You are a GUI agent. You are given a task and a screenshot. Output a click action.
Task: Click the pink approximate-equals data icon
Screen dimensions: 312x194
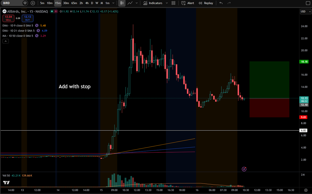[x=56, y=11]
